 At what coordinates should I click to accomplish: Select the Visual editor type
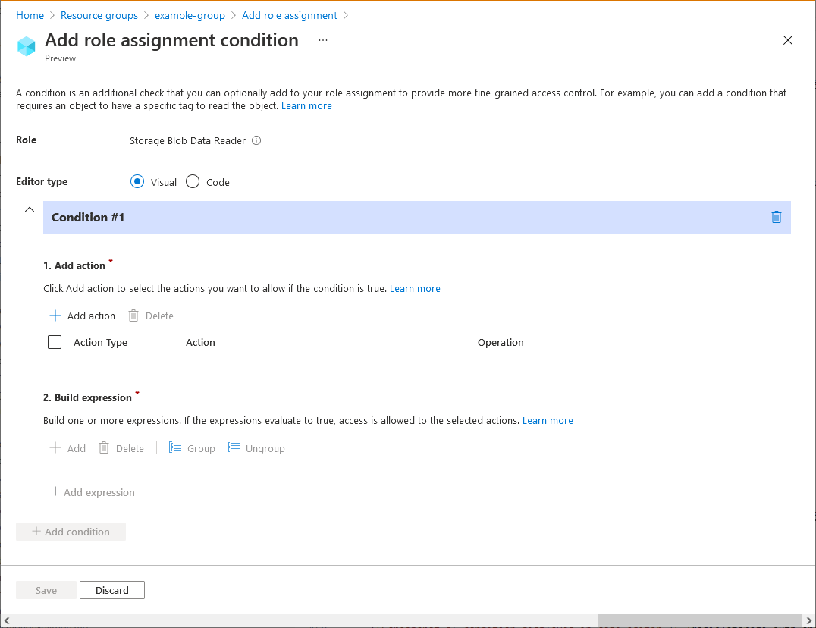(137, 181)
